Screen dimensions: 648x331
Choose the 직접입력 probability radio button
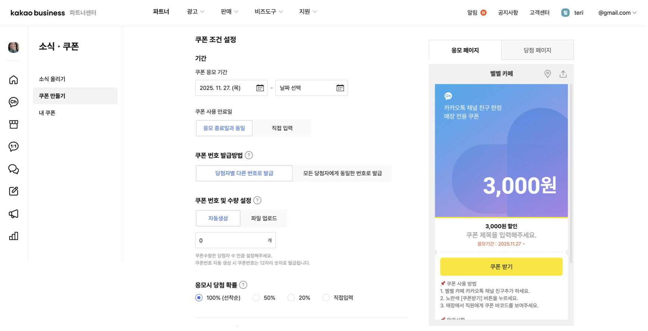326,298
